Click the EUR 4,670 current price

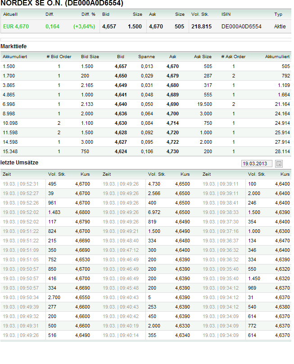(x=16, y=27)
